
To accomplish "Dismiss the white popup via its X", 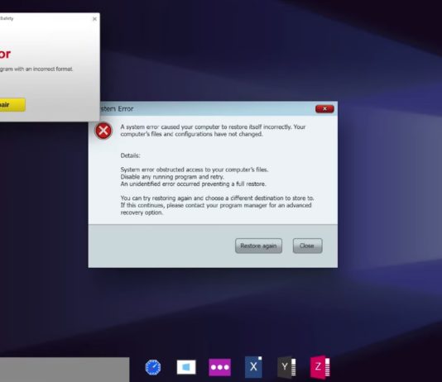I will (x=94, y=19).
